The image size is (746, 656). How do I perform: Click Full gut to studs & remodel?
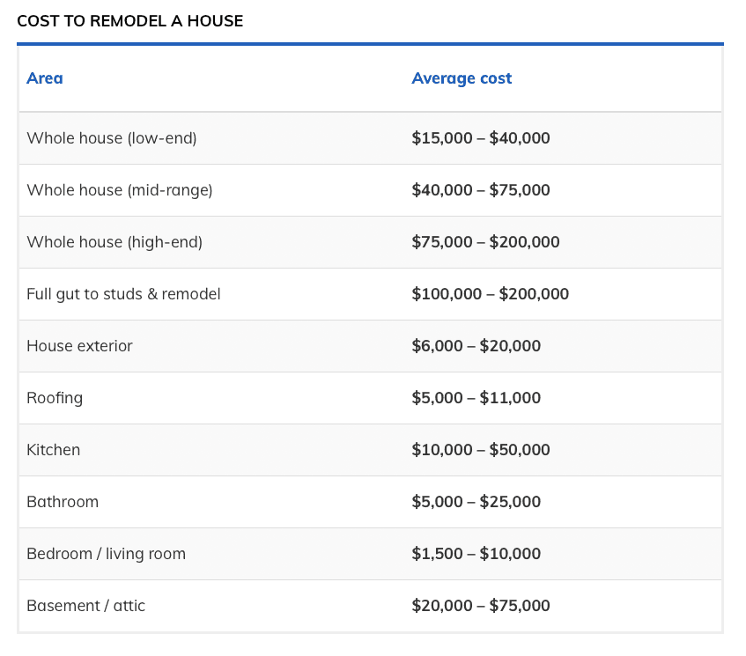pyautogui.click(x=123, y=293)
